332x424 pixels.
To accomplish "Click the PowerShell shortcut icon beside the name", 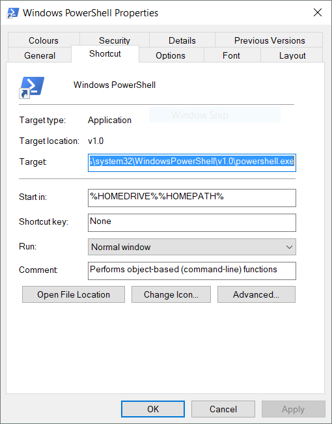I will [x=32, y=87].
